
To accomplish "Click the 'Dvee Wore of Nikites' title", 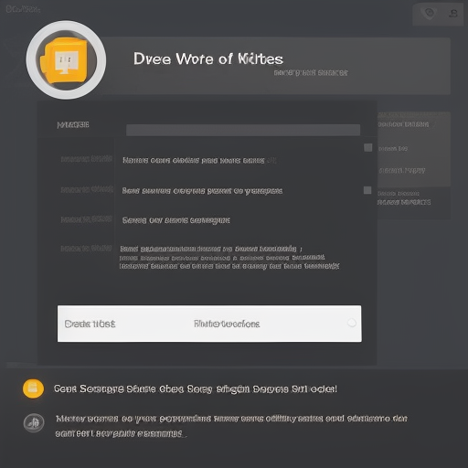I will pyautogui.click(x=208, y=58).
